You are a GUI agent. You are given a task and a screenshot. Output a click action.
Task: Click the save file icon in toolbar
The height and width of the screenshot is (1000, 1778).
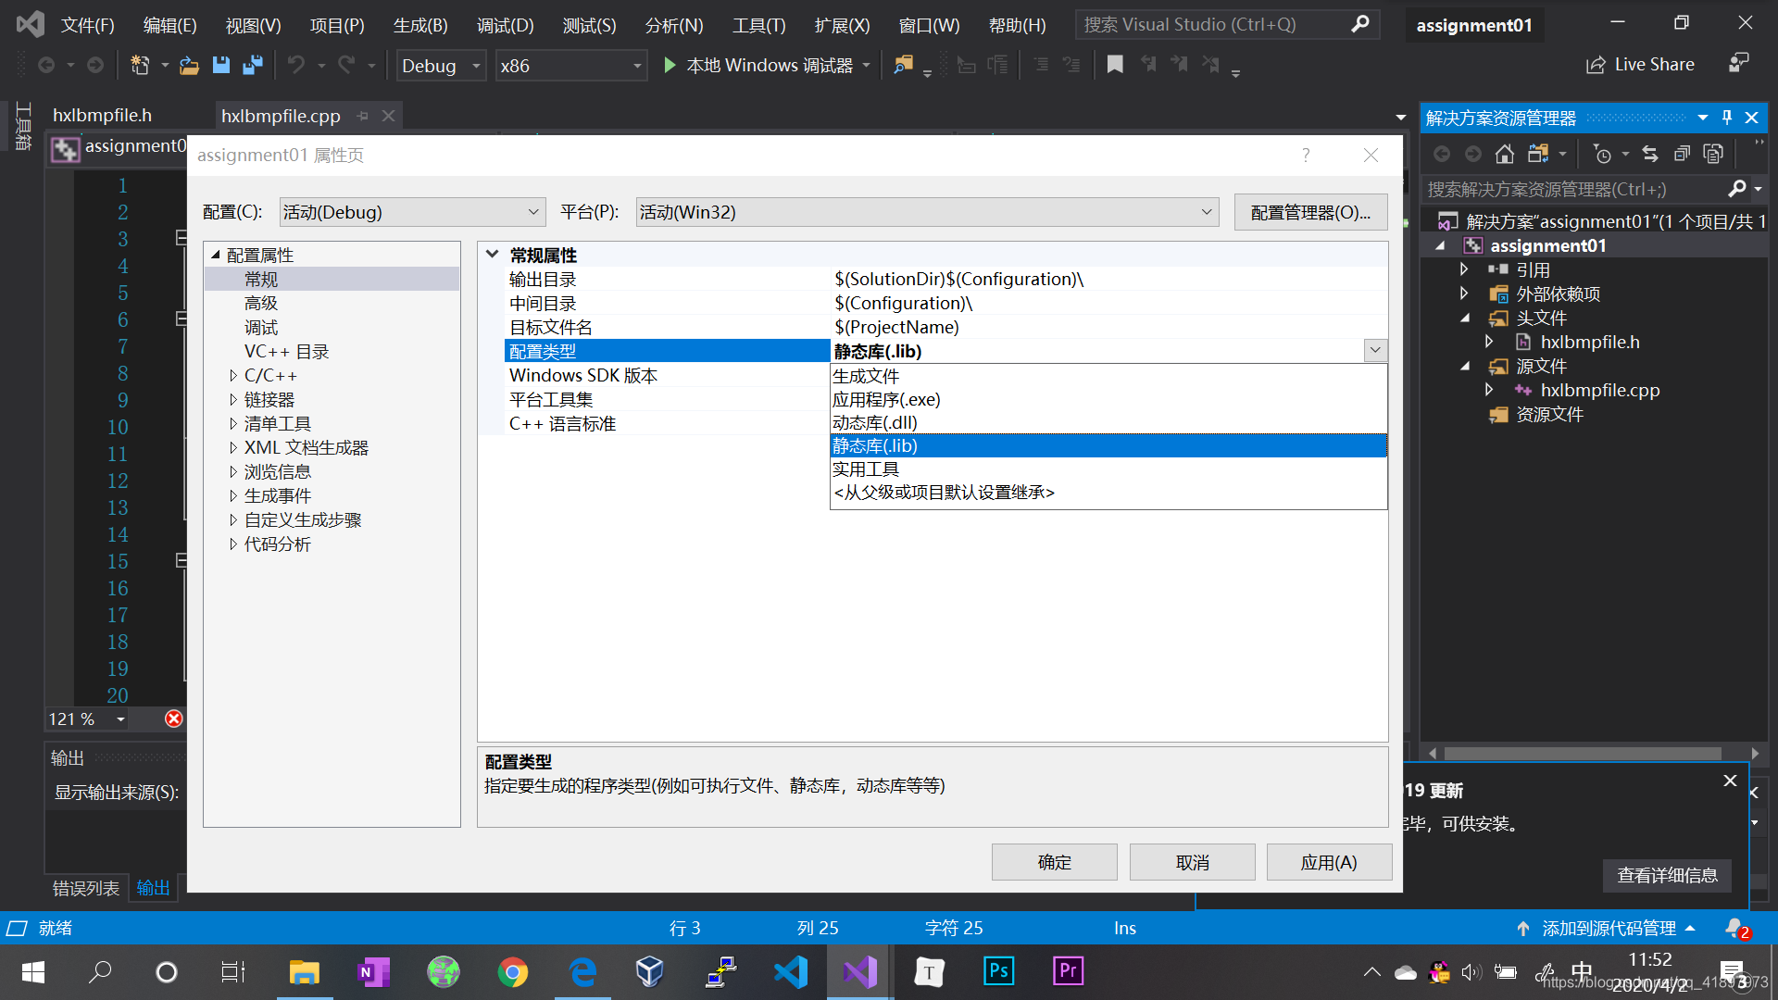221,64
